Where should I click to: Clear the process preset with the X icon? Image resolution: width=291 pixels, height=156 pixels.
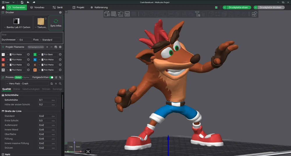[56, 84]
